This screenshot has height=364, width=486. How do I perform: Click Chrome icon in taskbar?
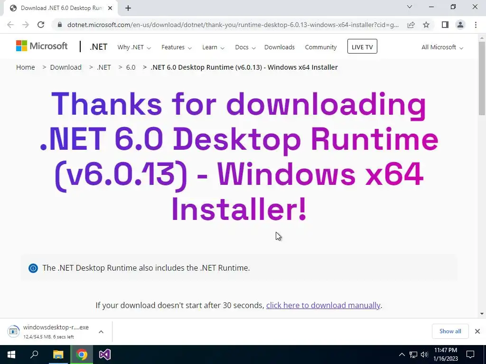[82, 355]
